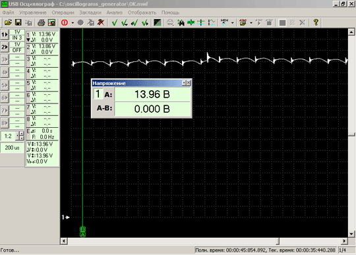Click the 200 us timebase button
Image resolution: width=356 pixels, height=255 pixels.
pyautogui.click(x=12, y=148)
